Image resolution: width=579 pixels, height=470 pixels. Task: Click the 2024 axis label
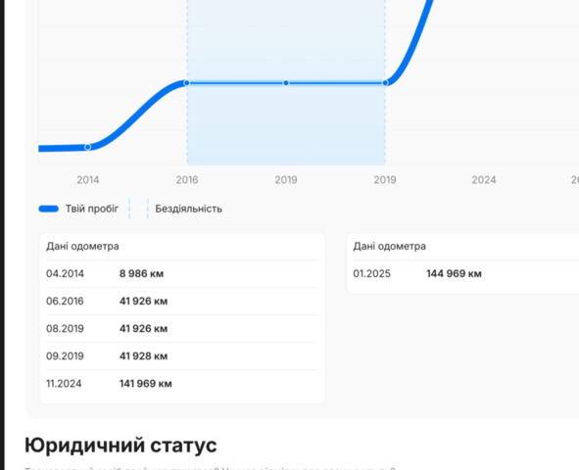click(x=484, y=179)
